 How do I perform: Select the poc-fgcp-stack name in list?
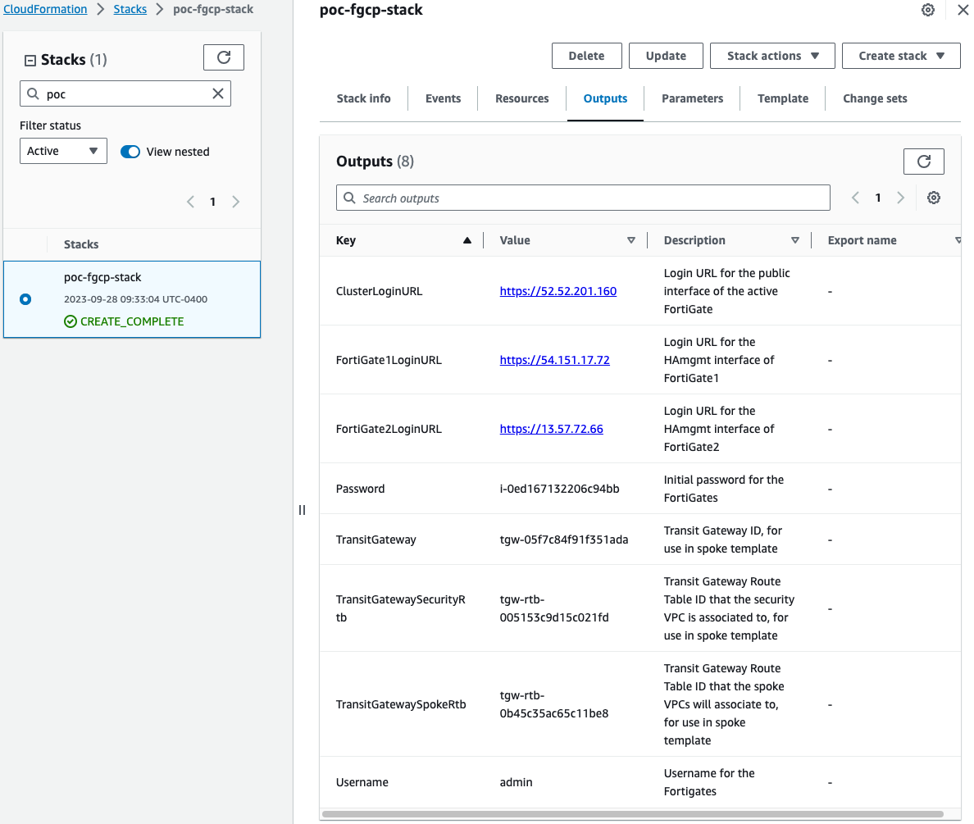[x=102, y=277]
